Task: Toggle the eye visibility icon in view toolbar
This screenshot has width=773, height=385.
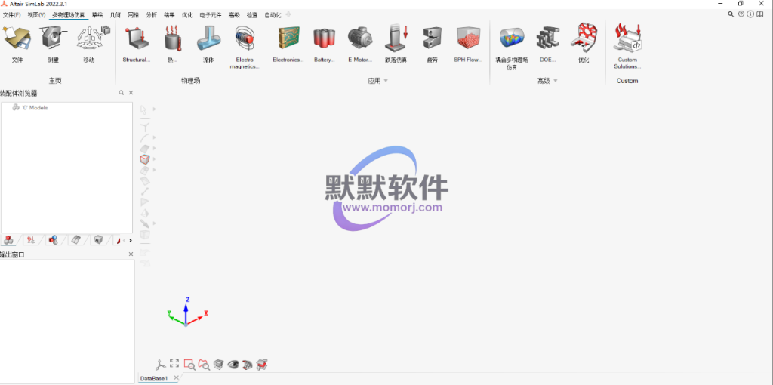Action: click(233, 365)
